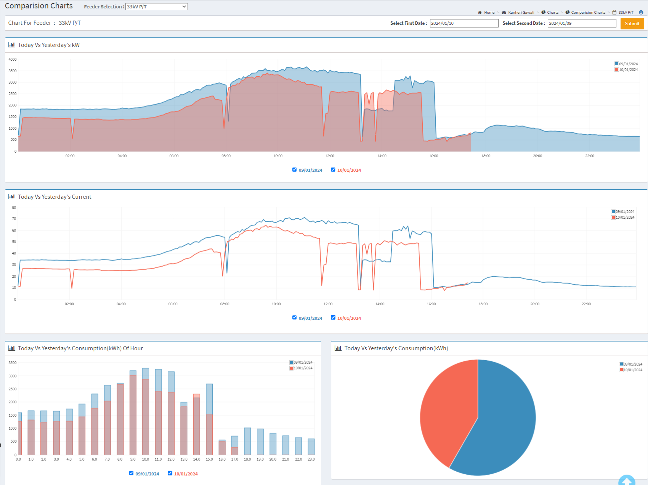Screen dimensions: 648x485
Task: Click red 10/01/2024 legend swatch in pie chart
Action: click(x=621, y=370)
